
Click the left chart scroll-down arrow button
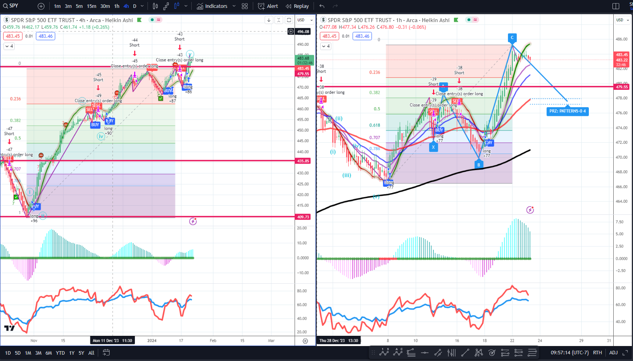point(269,20)
